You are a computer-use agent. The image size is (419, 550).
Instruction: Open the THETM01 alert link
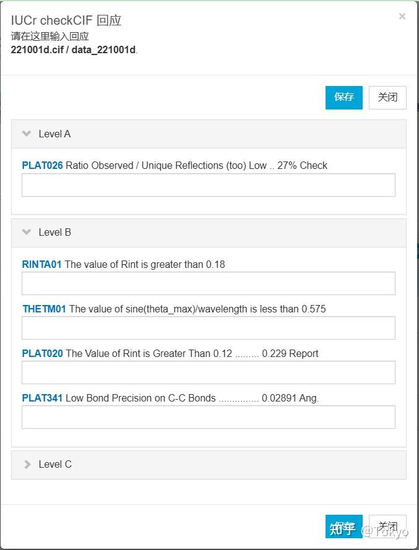[x=44, y=309]
